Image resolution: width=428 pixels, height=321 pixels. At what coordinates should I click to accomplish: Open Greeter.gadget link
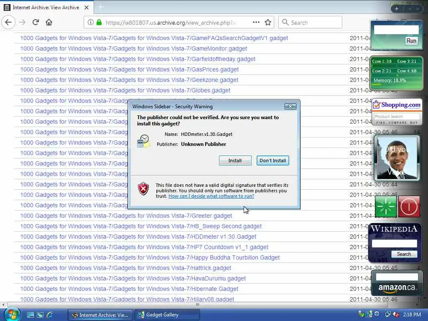[126, 216]
